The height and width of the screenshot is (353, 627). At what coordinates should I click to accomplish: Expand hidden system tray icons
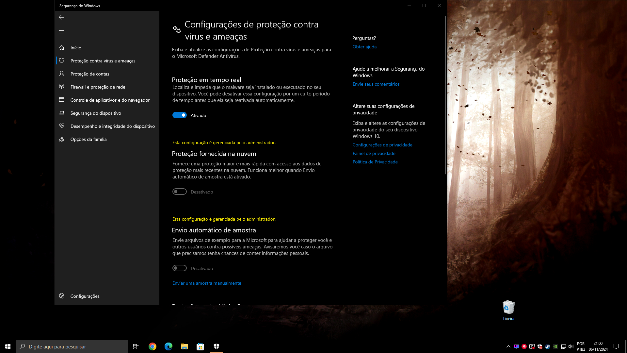click(508, 346)
